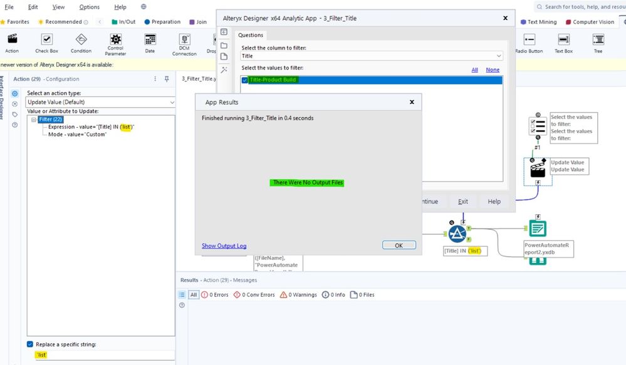The width and height of the screenshot is (626, 365).
Task: Open the Edit menu
Action: coord(33,7)
